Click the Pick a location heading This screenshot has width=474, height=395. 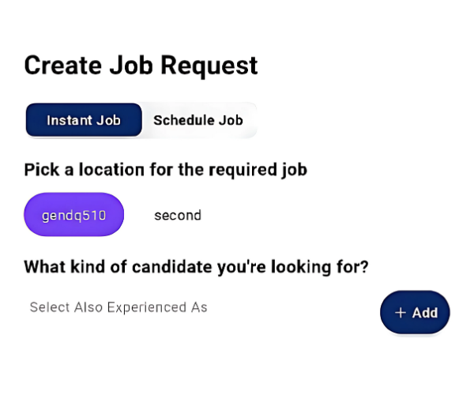point(166,170)
